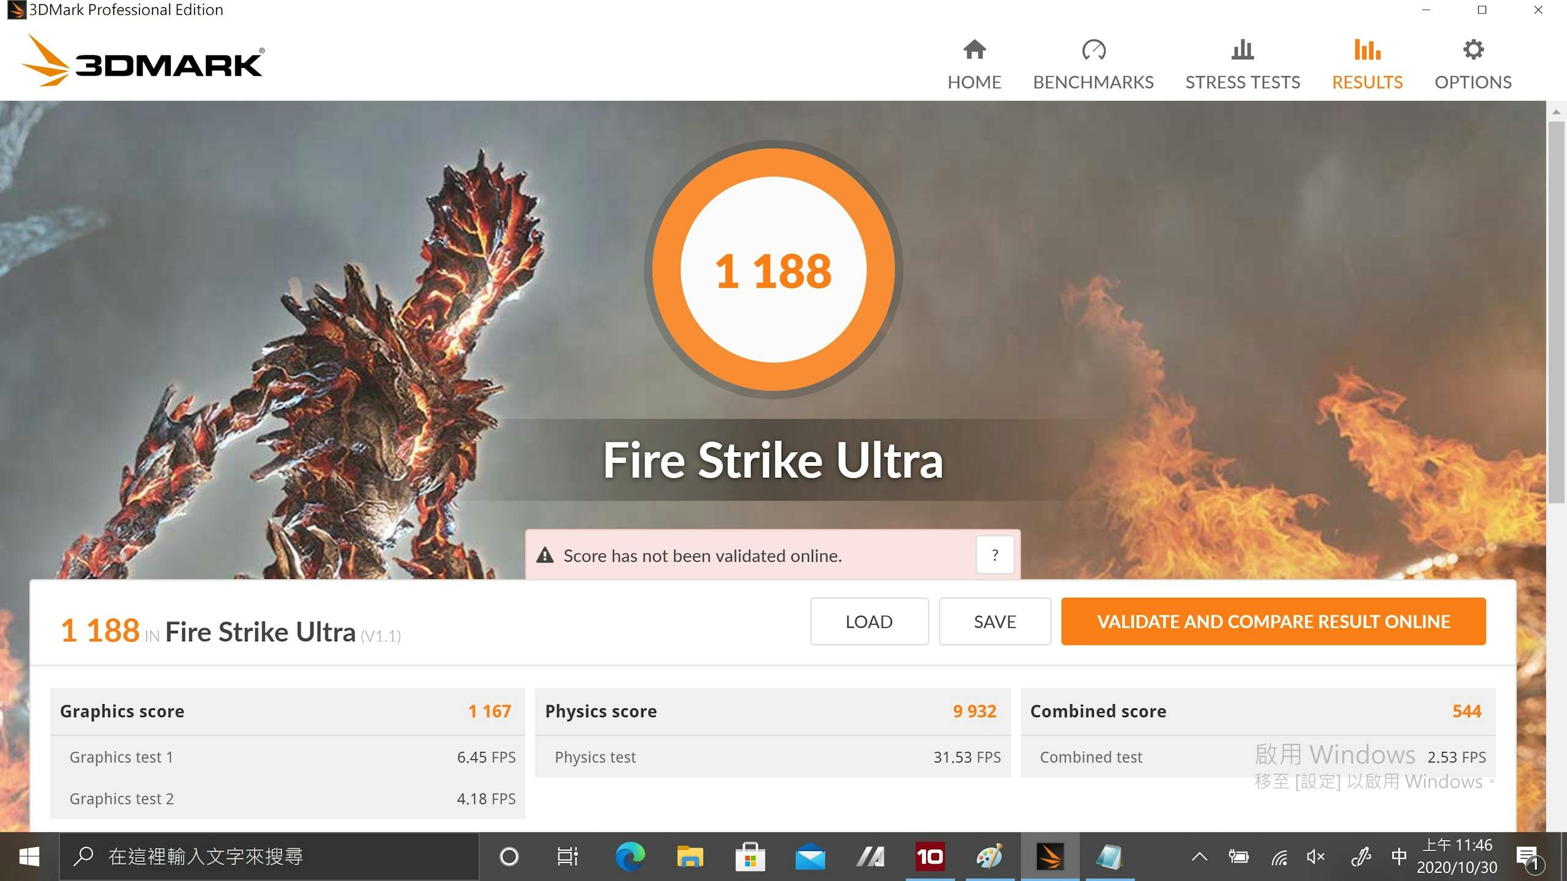Screen dimensions: 1567x881
Task: Open the notepad-like app on taskbar
Action: pyautogui.click(x=1109, y=857)
